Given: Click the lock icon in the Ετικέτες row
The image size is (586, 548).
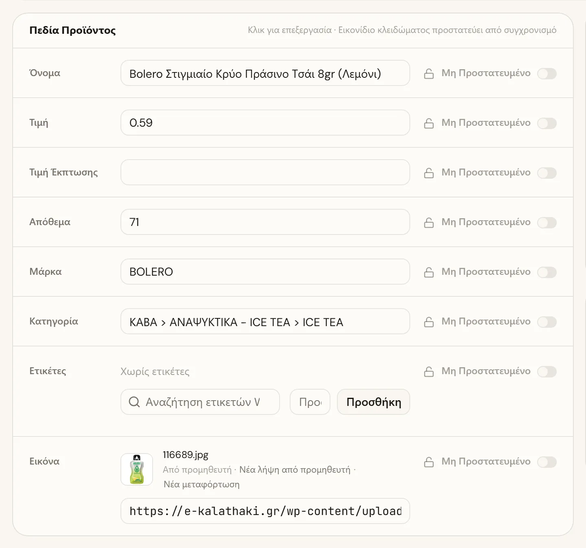Looking at the screenshot, I should pyautogui.click(x=429, y=372).
